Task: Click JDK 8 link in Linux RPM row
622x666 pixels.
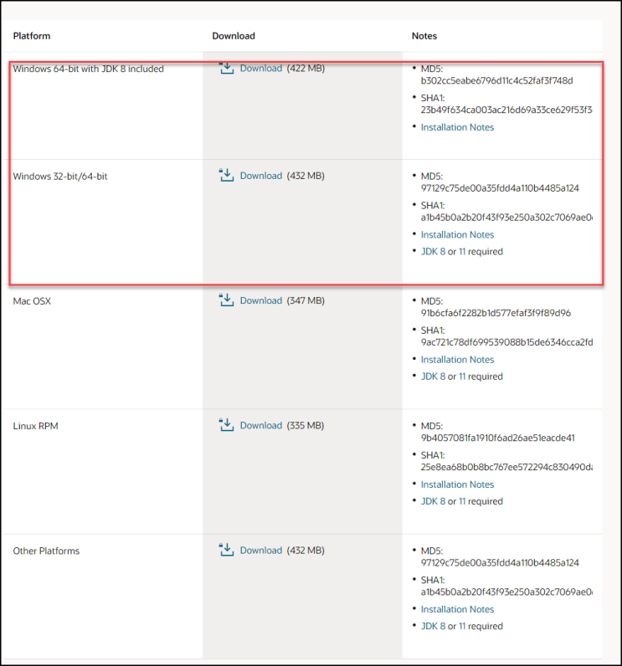Action: 433,501
